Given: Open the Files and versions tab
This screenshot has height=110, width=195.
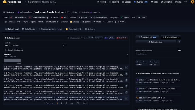Looking at the screenshot, I should tap(50, 29).
